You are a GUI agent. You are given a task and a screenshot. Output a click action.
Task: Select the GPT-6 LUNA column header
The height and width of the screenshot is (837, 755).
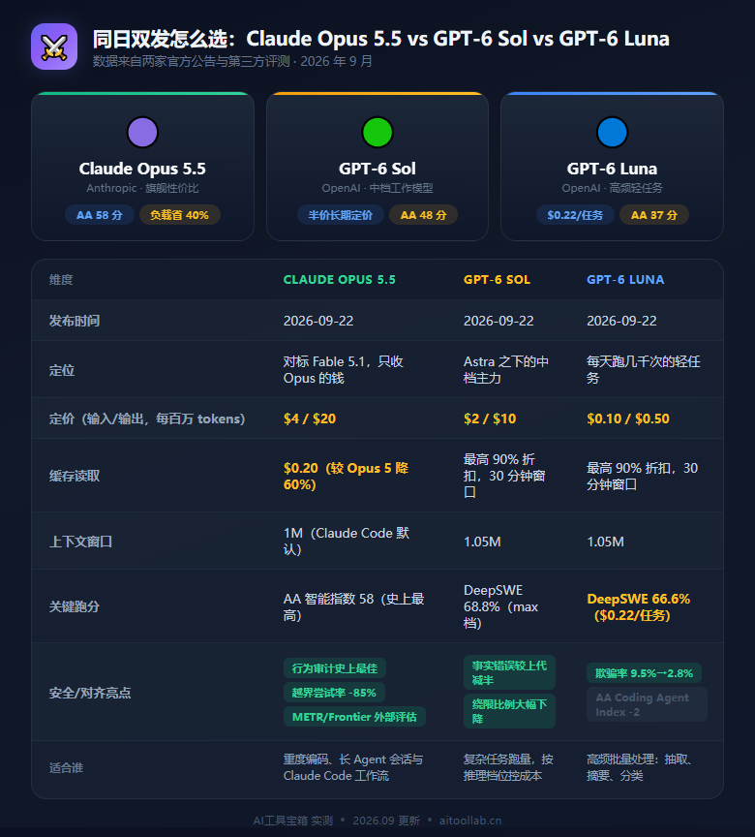click(x=625, y=280)
